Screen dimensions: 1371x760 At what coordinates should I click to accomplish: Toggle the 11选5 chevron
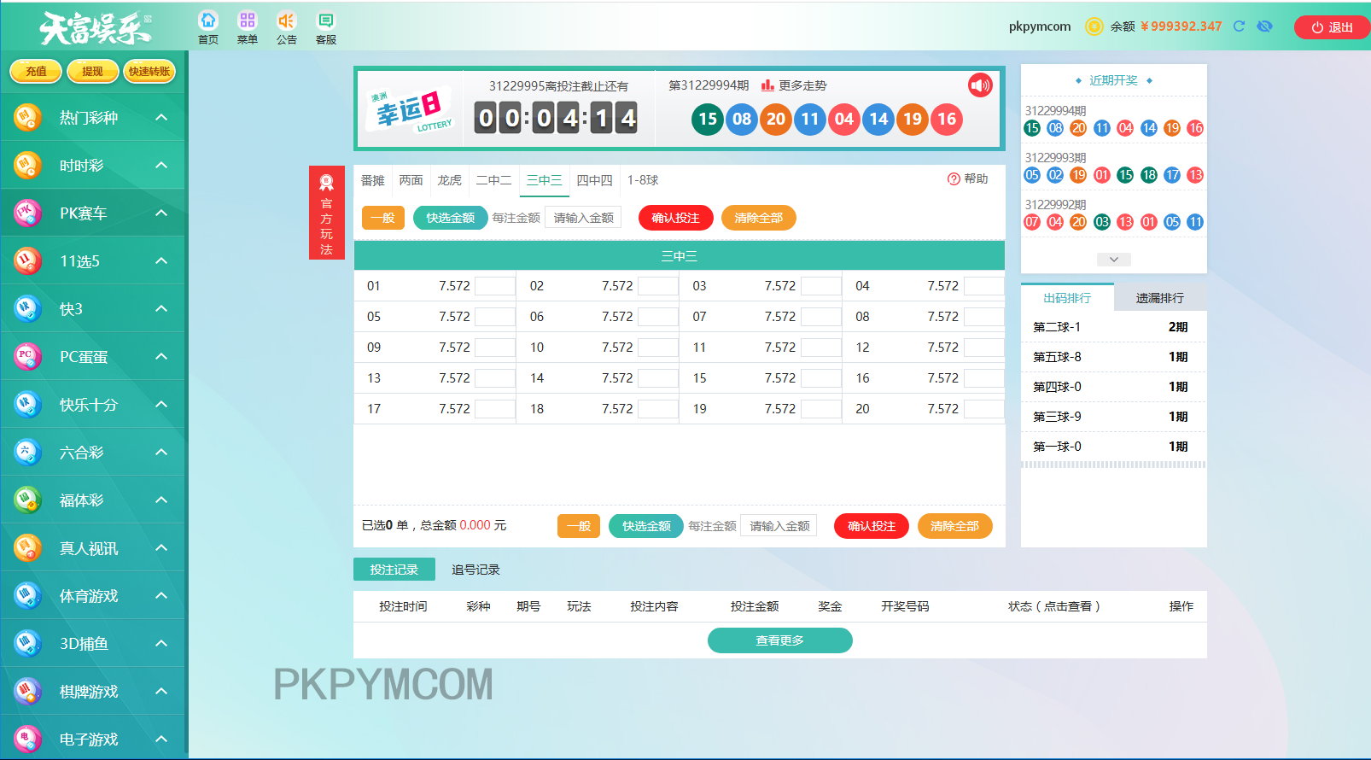pos(161,260)
